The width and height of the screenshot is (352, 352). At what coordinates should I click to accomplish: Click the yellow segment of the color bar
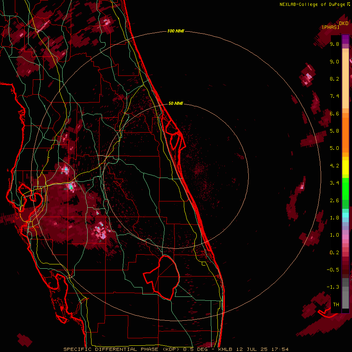pyautogui.click(x=345, y=167)
